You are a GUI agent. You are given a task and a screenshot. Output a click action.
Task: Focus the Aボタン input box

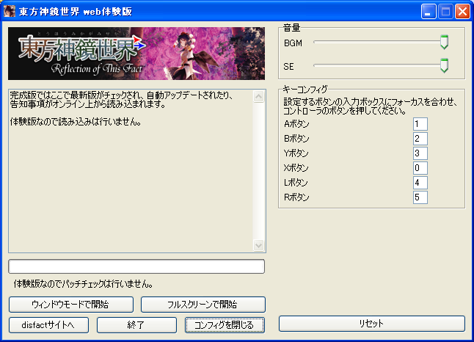[420, 124]
